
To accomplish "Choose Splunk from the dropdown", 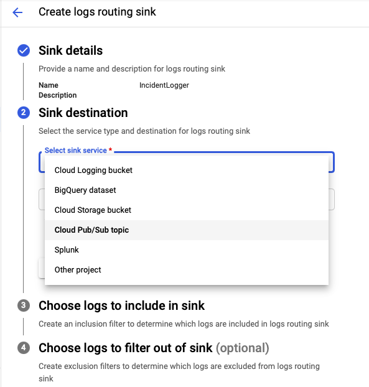I will (187, 250).
